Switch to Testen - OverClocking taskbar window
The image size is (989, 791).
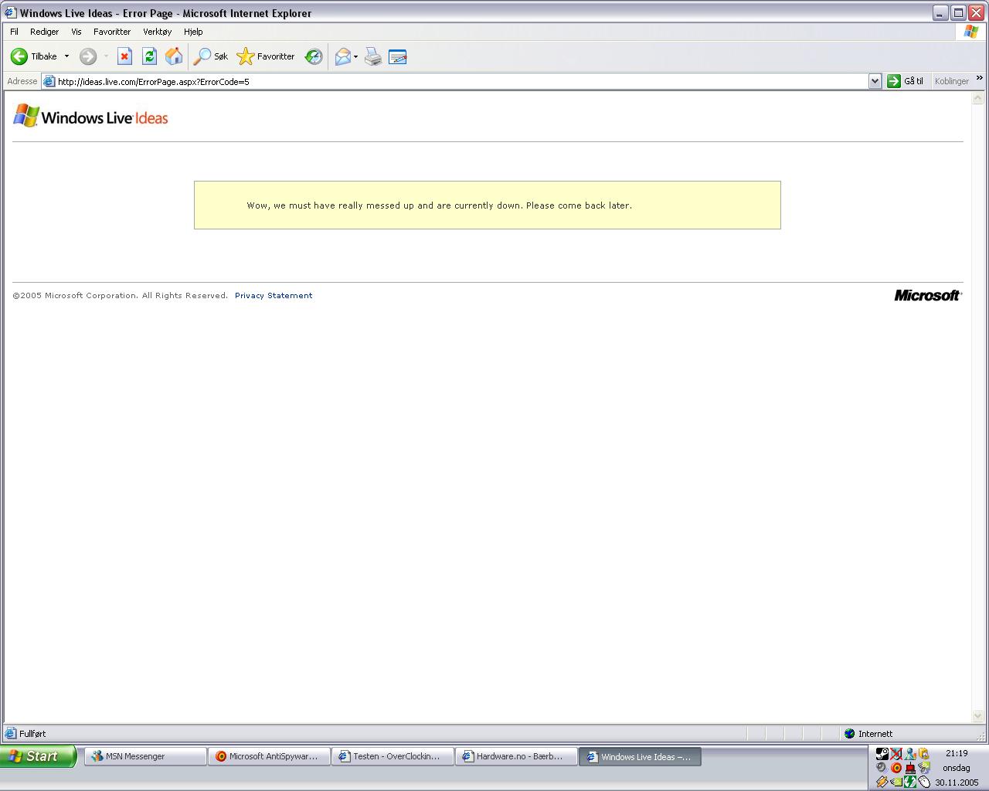393,757
